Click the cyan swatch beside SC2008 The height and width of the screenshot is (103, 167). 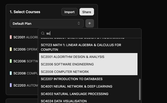[11, 73]
